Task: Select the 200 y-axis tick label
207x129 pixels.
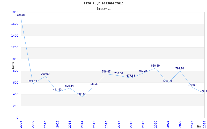Action: coord(16,106)
